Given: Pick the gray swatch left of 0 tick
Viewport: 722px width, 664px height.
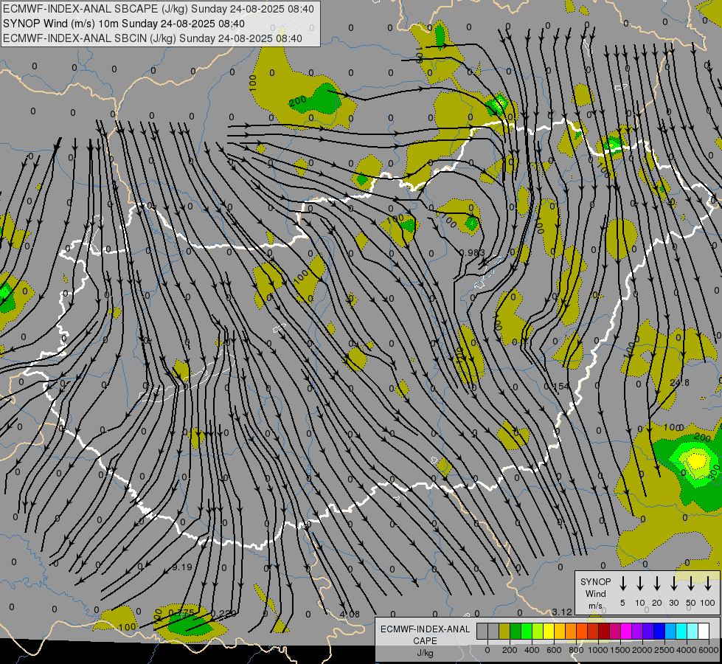Looking at the screenshot, I should (x=482, y=632).
